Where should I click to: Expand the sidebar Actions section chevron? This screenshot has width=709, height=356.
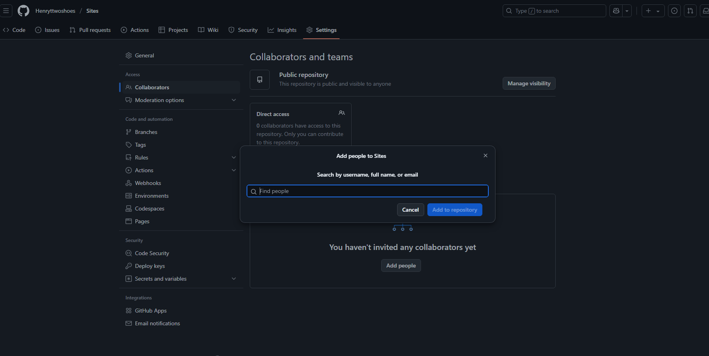(x=234, y=170)
